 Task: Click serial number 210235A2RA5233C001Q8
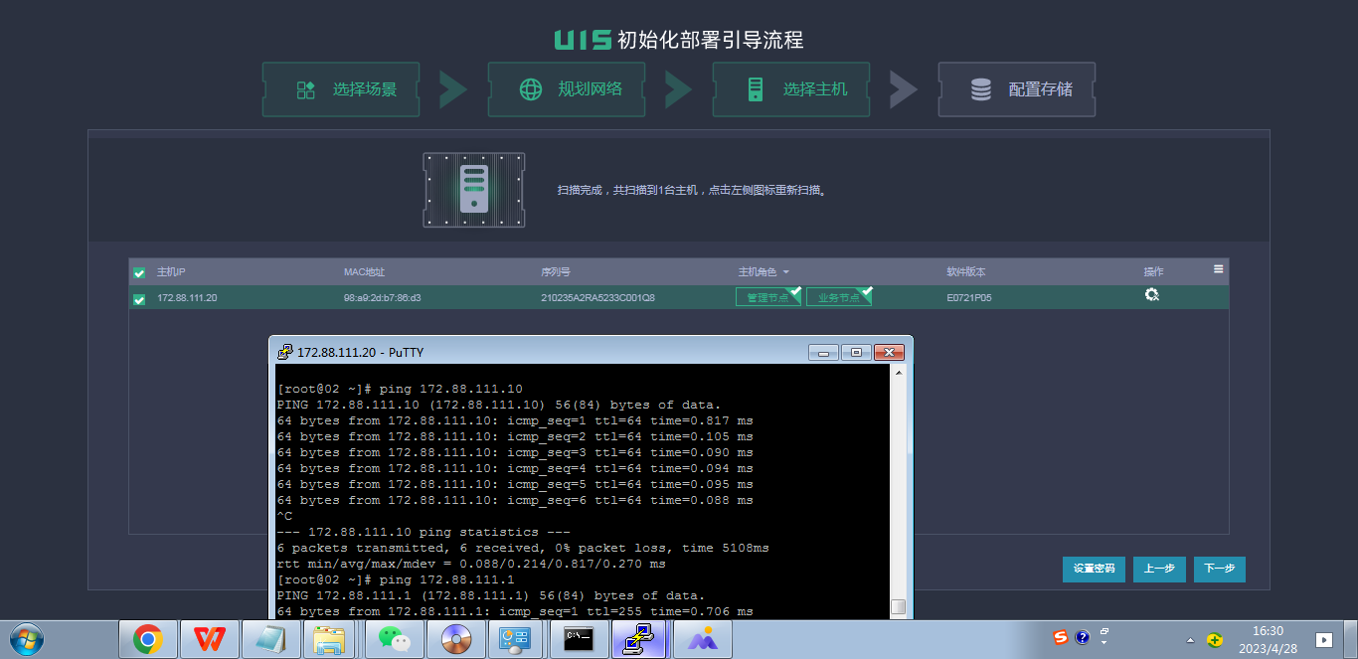click(x=597, y=298)
